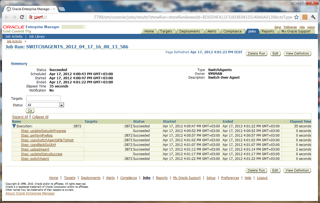This screenshot has height=203, width=320.
Task: Open Job Library in the subnav bar
Action: coord(37,36)
